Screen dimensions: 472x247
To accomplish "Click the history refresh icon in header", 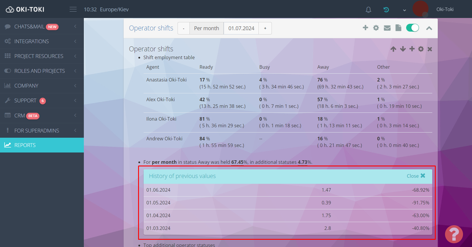I will [x=386, y=10].
